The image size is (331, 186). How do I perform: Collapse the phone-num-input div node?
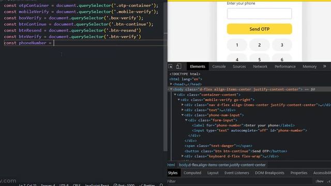(x=183, y=115)
